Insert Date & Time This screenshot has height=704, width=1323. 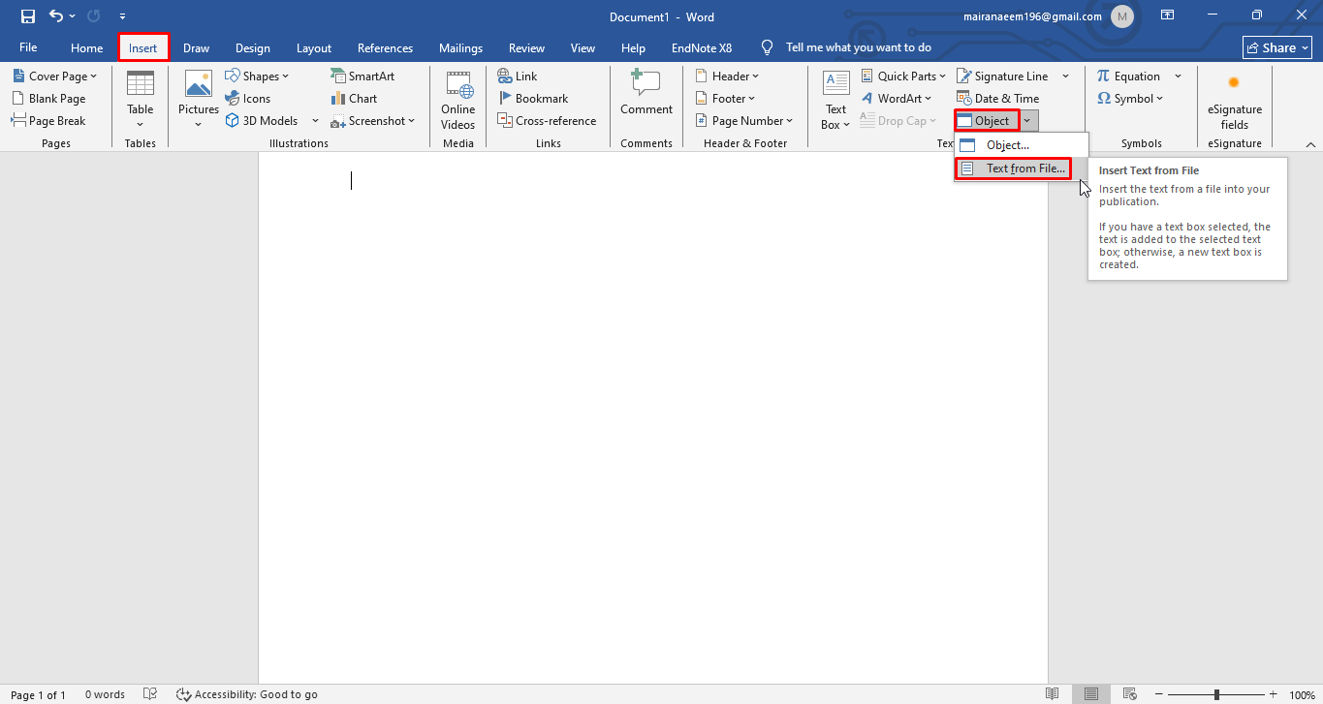[x=997, y=99]
